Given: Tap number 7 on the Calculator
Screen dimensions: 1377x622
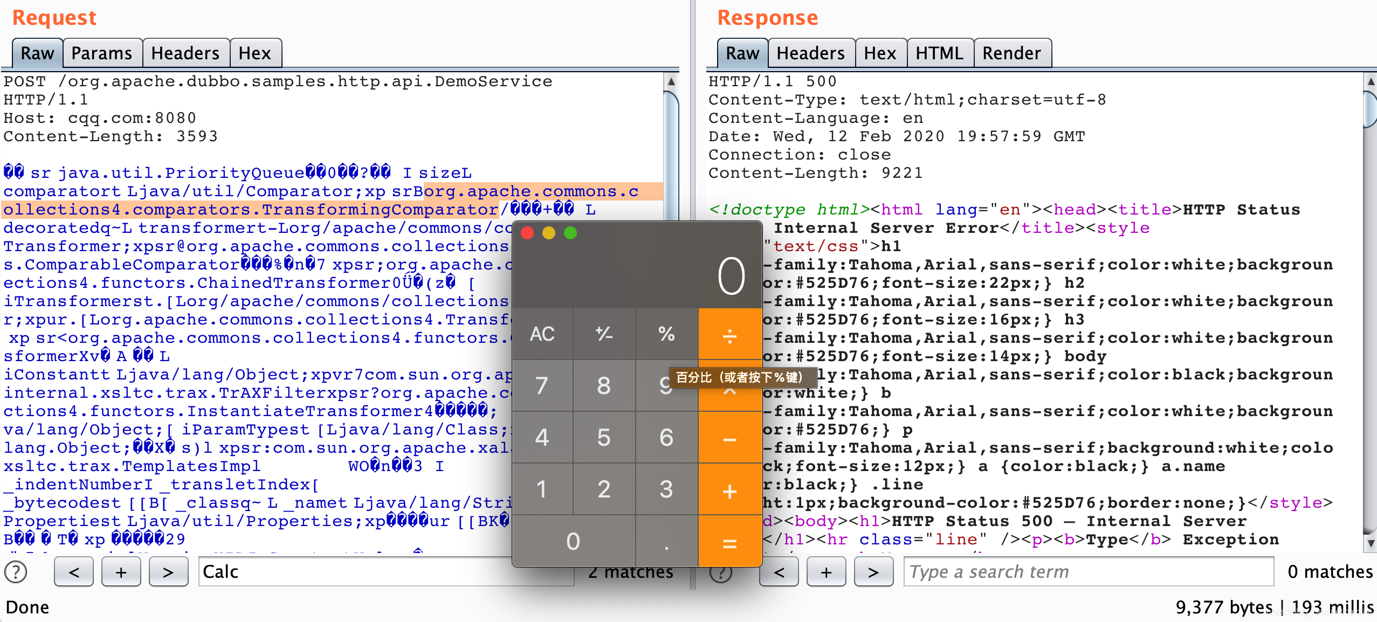Looking at the screenshot, I should 542,385.
